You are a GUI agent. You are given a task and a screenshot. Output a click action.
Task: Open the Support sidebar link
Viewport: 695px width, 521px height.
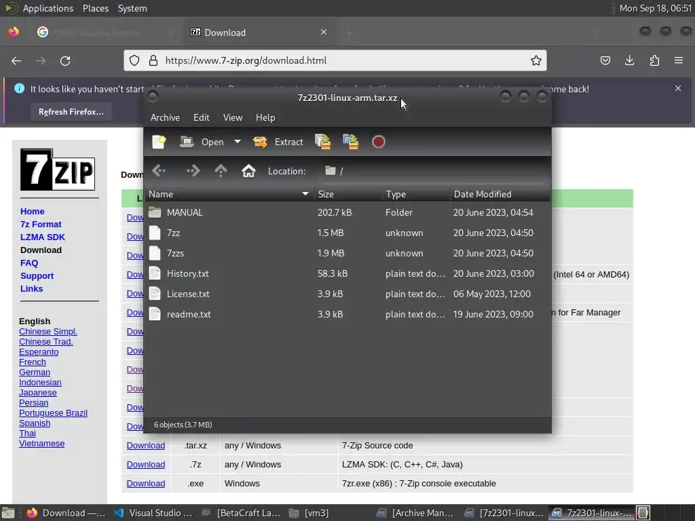point(37,276)
